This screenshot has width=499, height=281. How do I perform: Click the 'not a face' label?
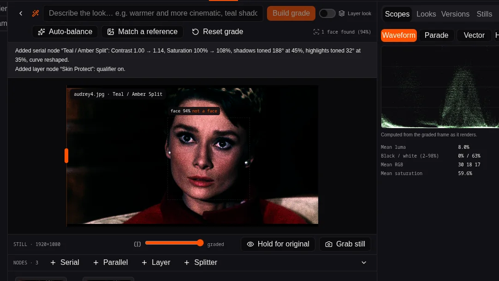point(205,111)
